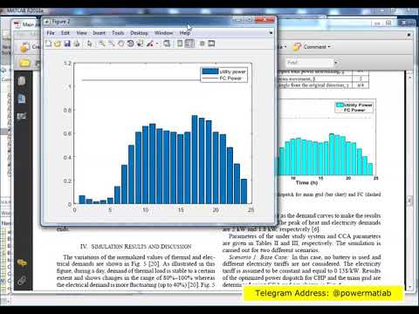The height and width of the screenshot is (314, 419).
Task: Open comments panel icon at sidebar bottom
Action: 22,263
